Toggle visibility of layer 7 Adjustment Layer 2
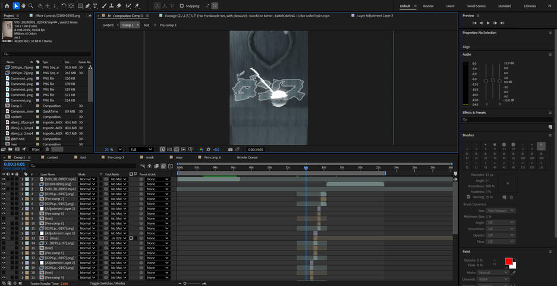The height and width of the screenshot is (286, 557). tap(4, 209)
